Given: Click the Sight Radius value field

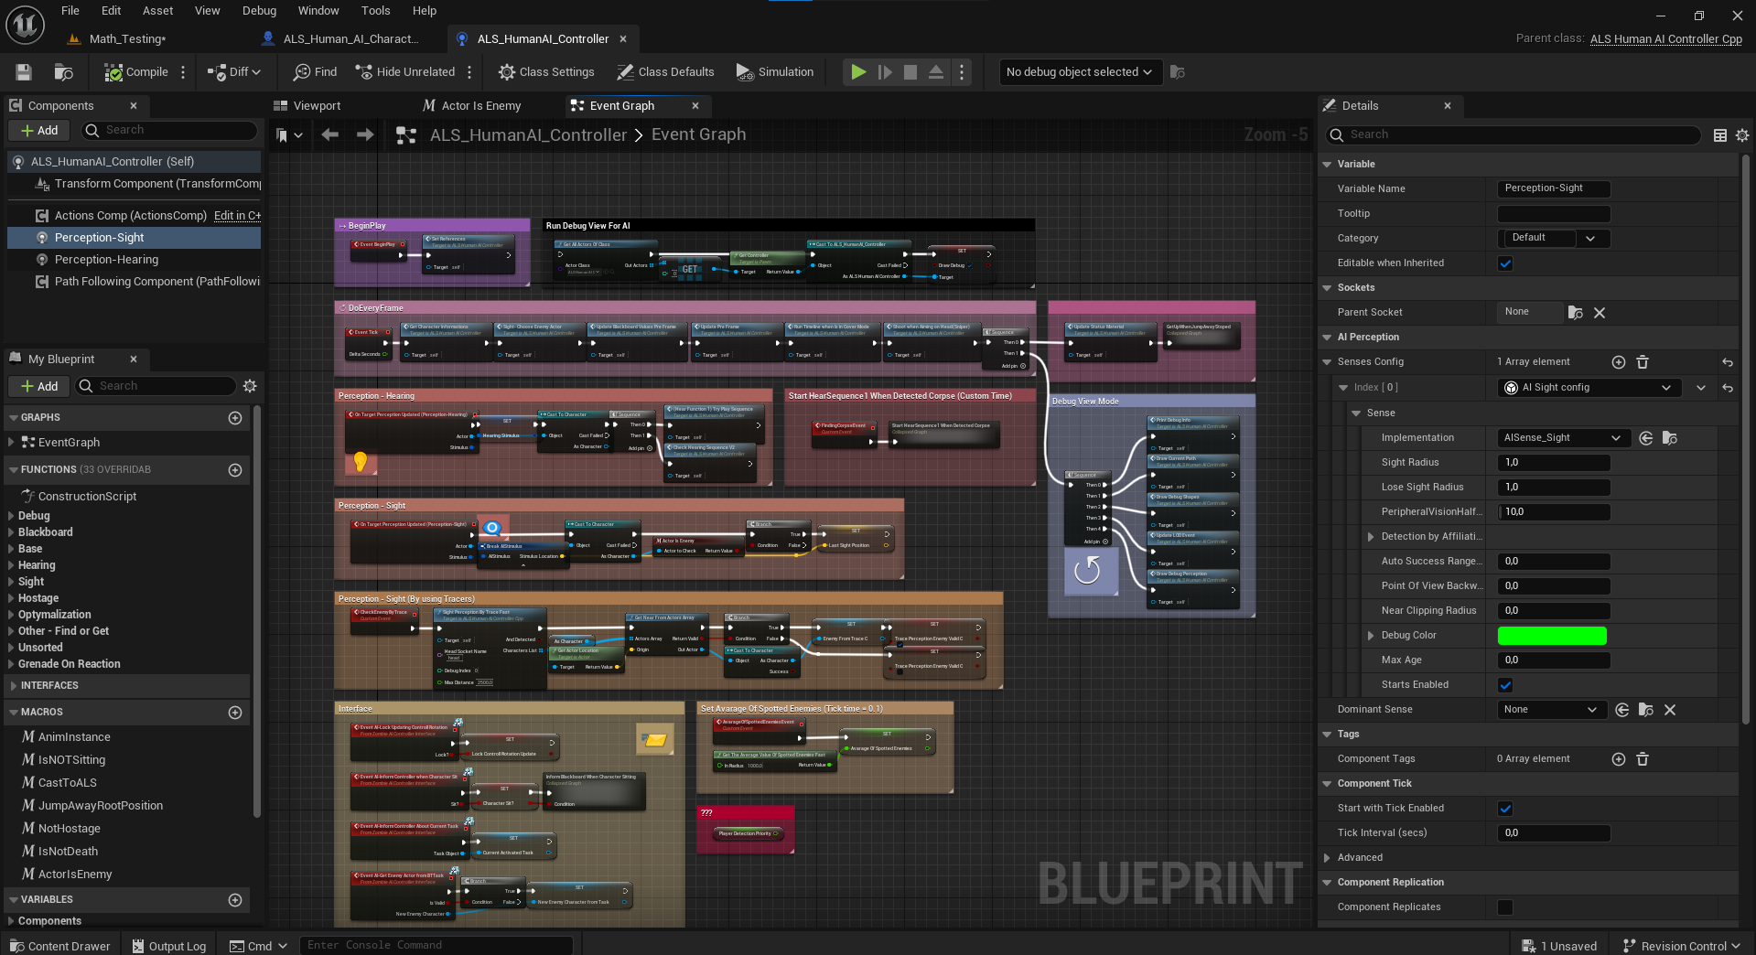Looking at the screenshot, I should [x=1554, y=463].
